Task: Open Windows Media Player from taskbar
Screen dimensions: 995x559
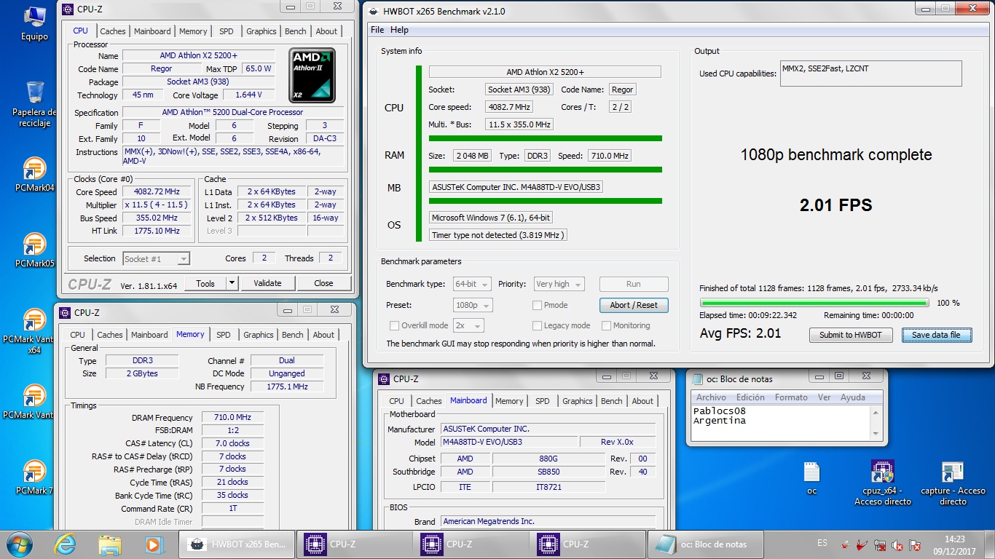Action: 153,544
